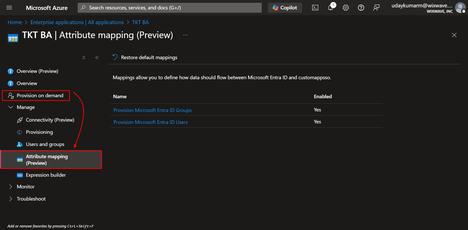Click the Enabled column header
This screenshot has width=468, height=230.
tap(323, 96)
